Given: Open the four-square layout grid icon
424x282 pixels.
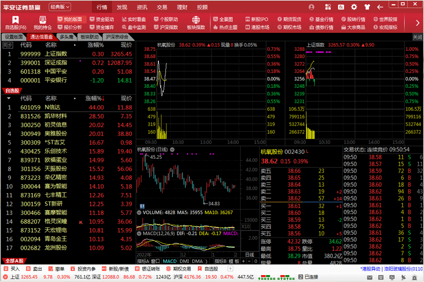Looking at the screenshot, I should pos(328,7).
